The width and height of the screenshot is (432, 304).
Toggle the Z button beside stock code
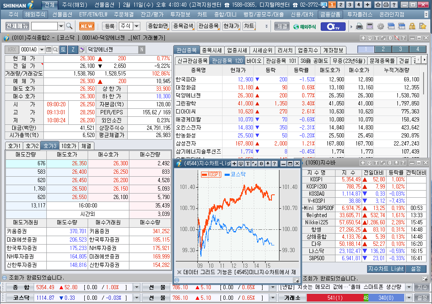click(x=73, y=50)
